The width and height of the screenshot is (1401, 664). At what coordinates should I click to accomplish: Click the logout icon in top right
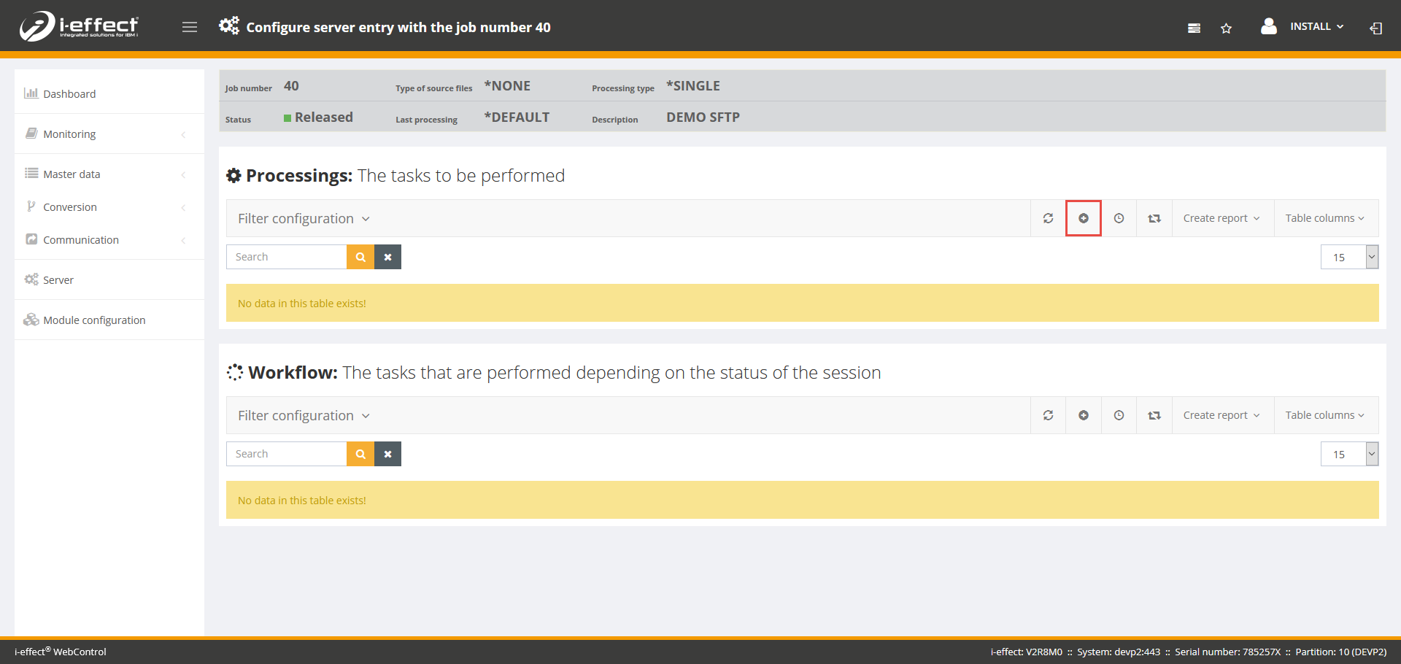pos(1375,28)
